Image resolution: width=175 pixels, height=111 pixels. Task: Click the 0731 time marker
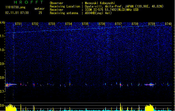18,24
